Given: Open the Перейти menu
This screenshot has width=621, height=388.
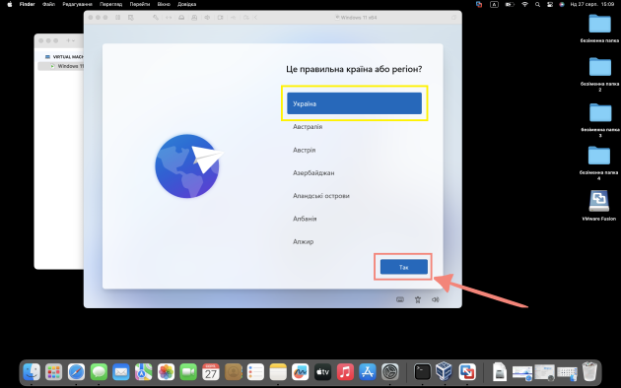Looking at the screenshot, I should [x=140, y=4].
